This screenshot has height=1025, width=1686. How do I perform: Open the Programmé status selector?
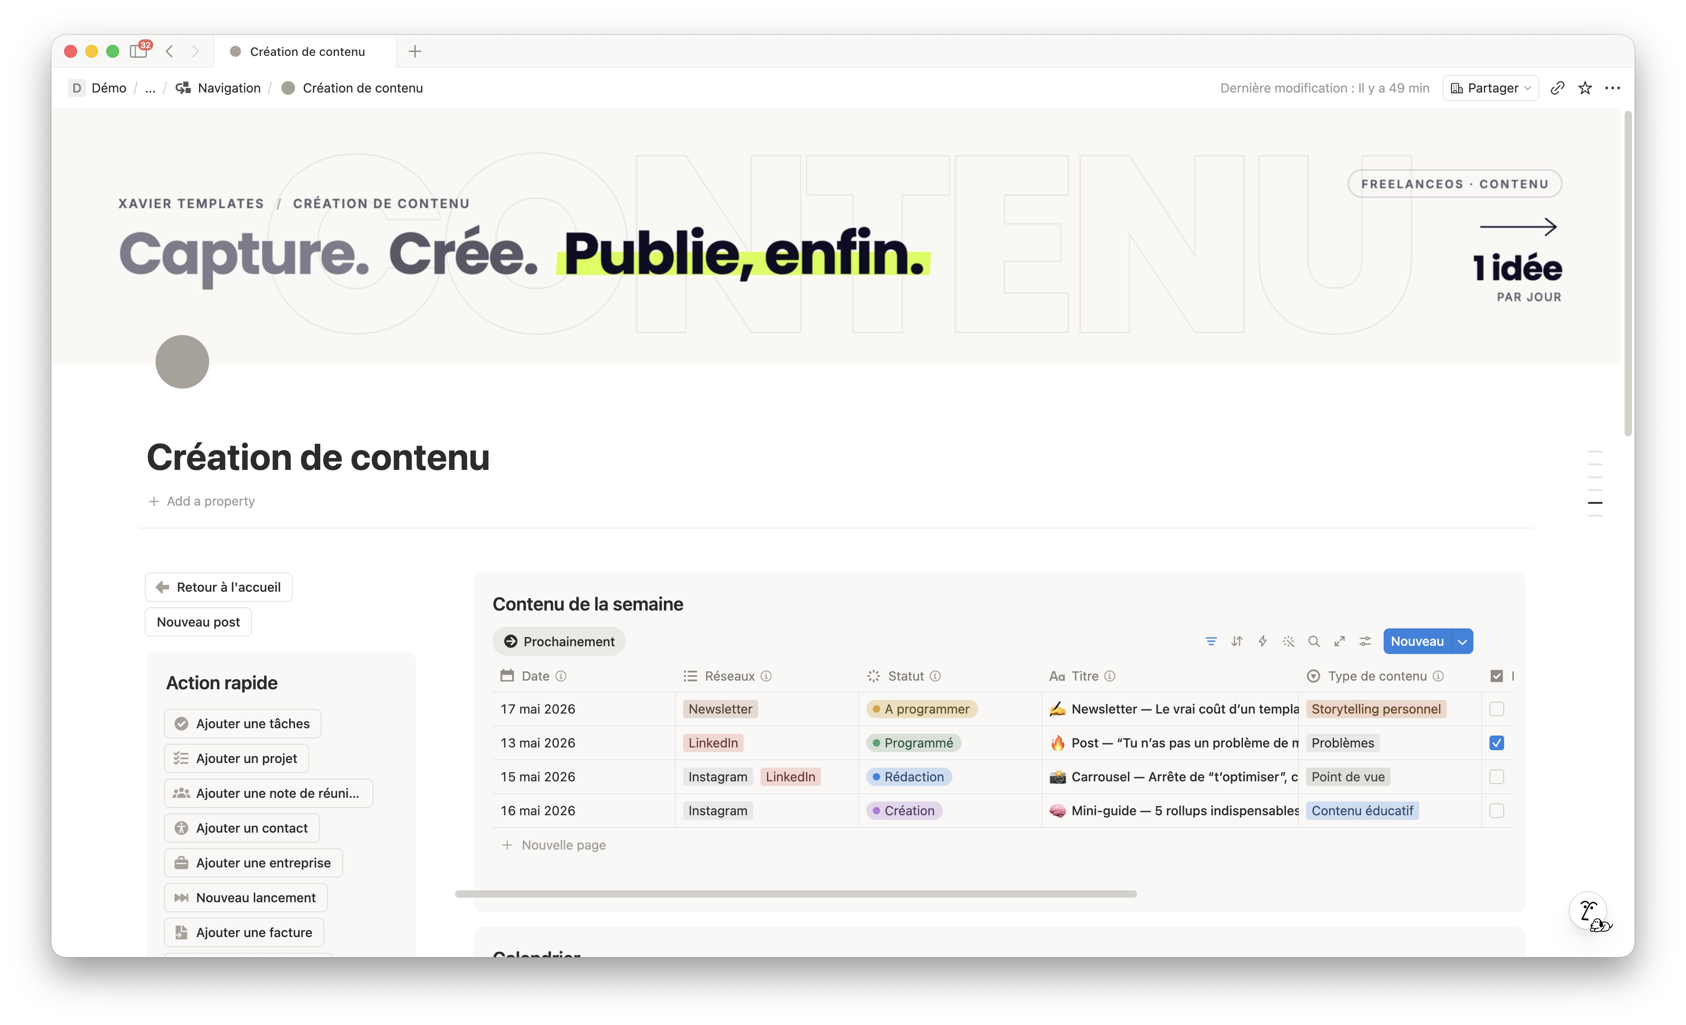point(914,743)
